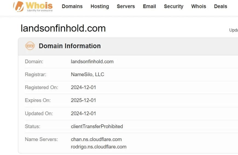Click the Expires On date 2025-12-01
The height and width of the screenshot is (155, 238).
[83, 100]
